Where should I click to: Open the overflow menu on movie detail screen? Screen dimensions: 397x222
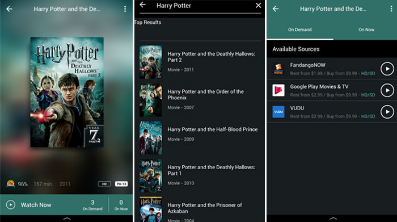click(125, 9)
